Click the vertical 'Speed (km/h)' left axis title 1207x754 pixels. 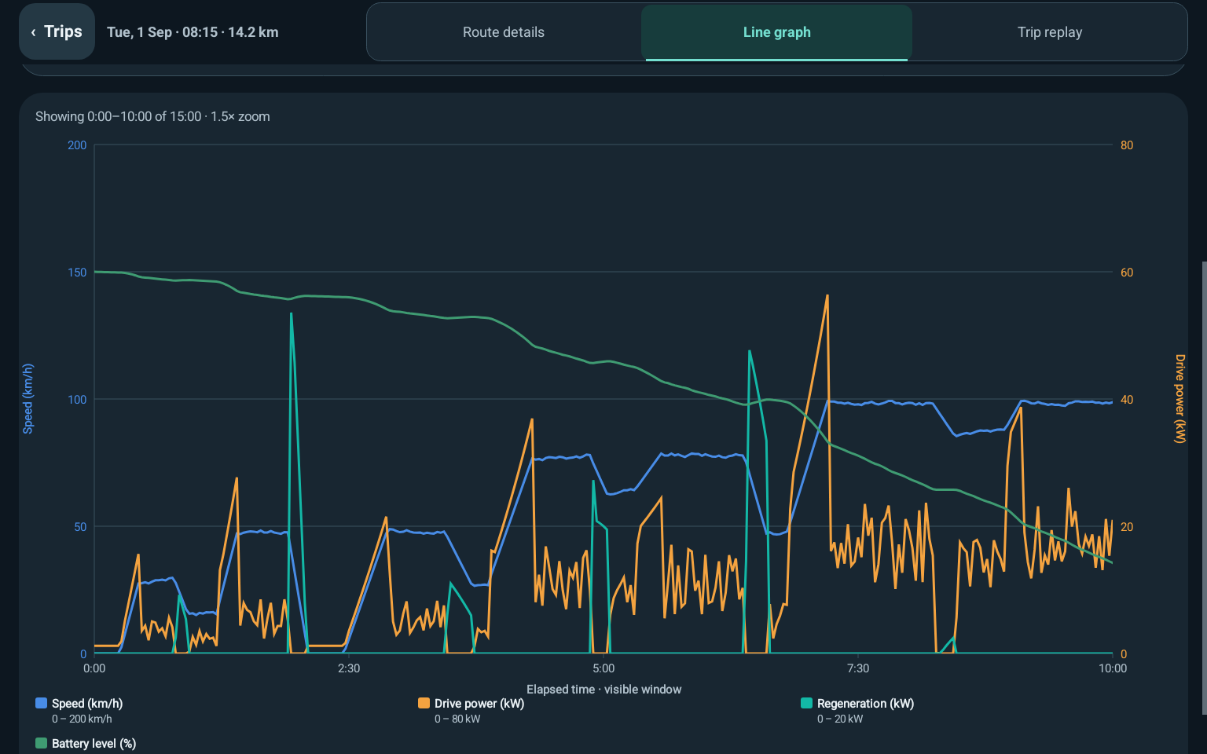pos(28,399)
